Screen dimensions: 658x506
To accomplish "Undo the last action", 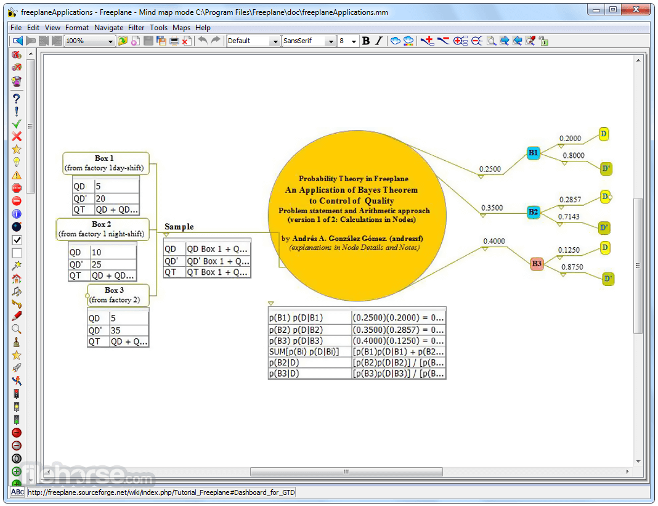I will 203,40.
